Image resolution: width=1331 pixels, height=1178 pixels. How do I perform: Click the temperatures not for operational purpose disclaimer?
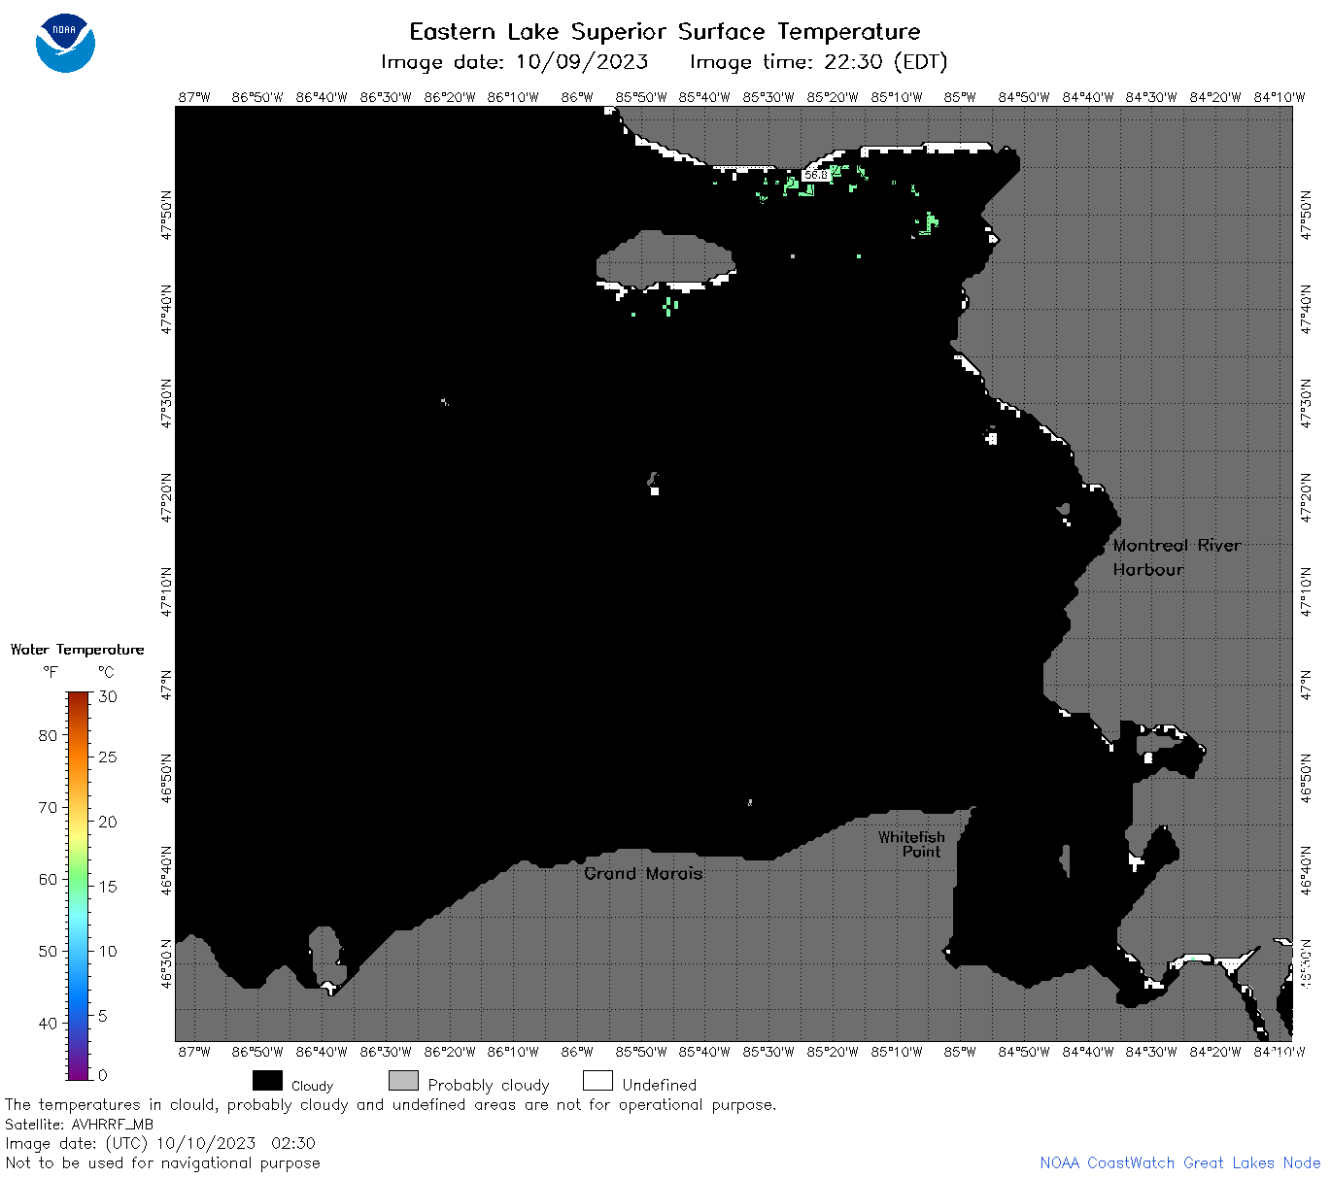[x=391, y=1104]
